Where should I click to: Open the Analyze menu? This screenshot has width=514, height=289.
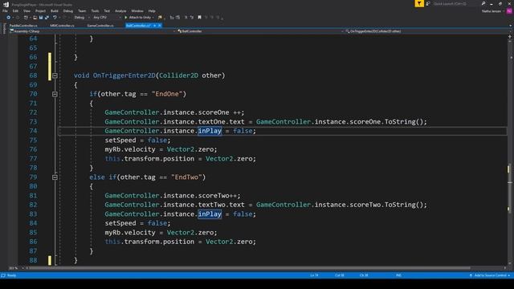[x=120, y=10]
